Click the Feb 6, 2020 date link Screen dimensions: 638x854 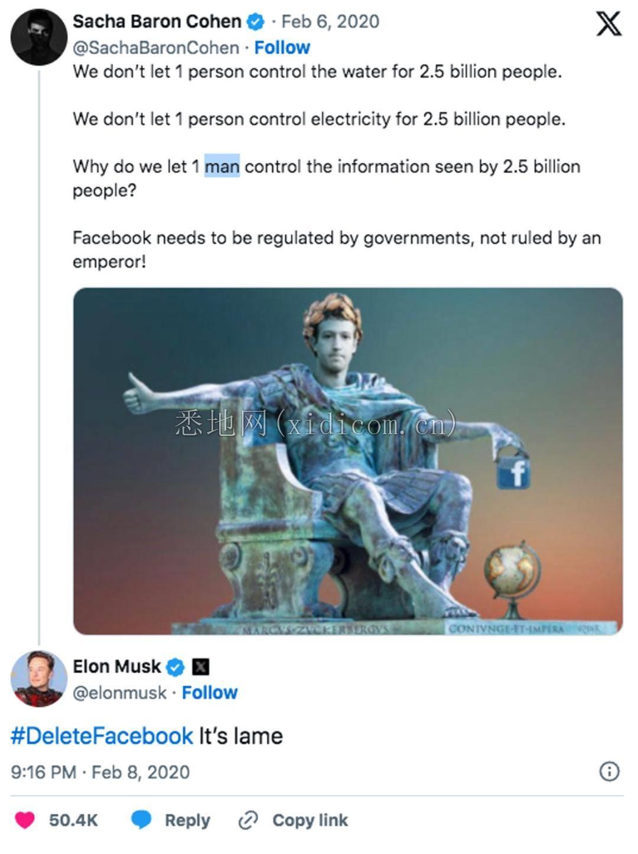pos(330,22)
